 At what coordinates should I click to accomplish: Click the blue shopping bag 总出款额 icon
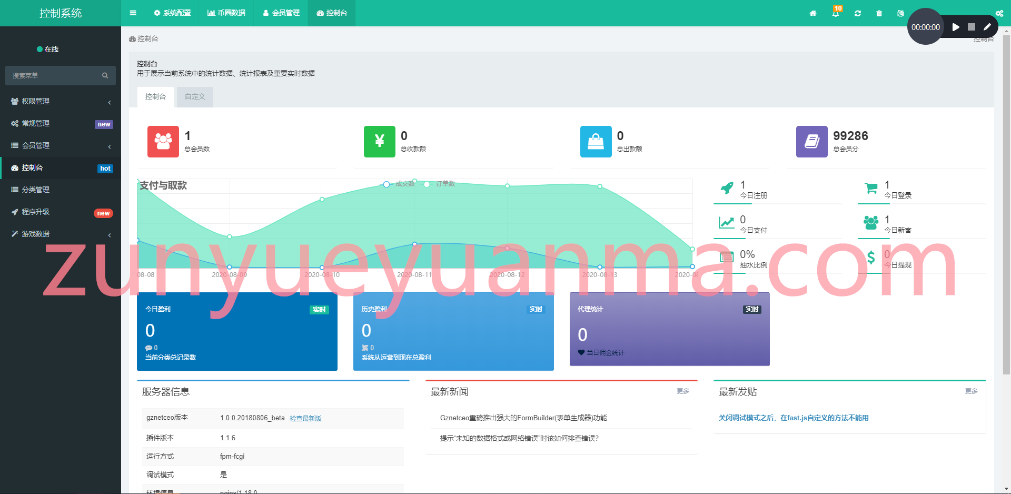pos(596,141)
